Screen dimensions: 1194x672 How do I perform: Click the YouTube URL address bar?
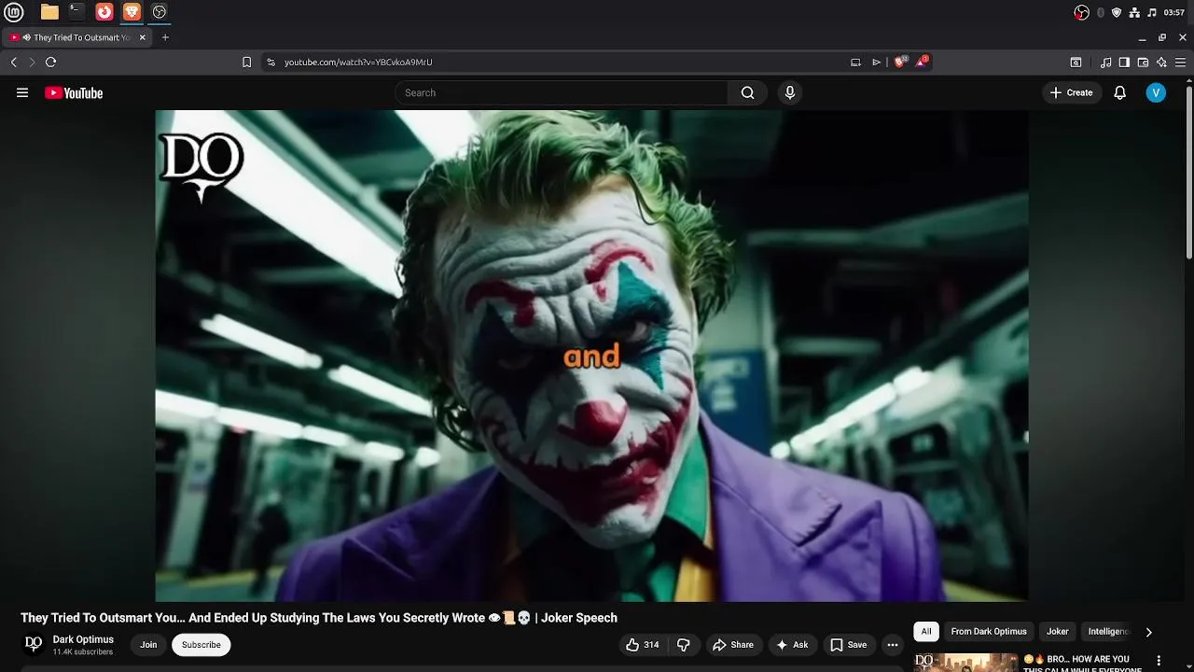560,63
